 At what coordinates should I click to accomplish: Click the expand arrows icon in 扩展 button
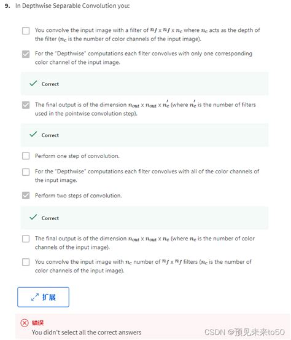tap(35, 297)
